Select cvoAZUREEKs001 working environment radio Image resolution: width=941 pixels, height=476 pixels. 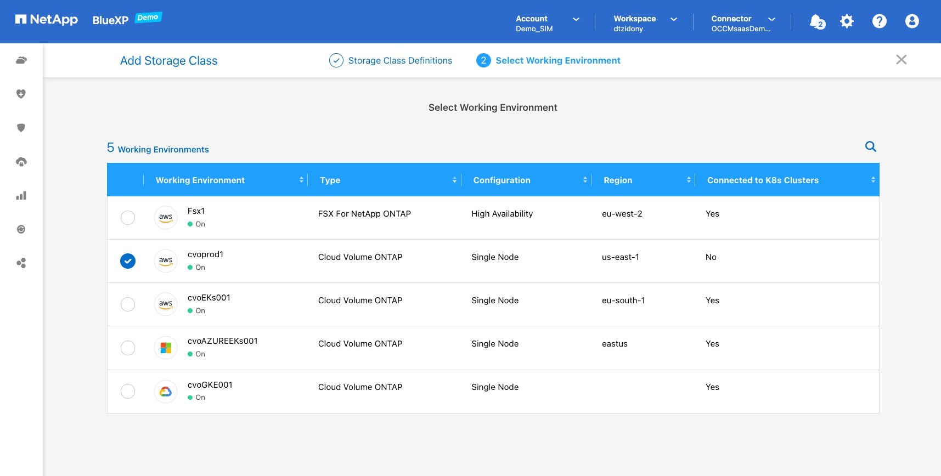coord(128,348)
